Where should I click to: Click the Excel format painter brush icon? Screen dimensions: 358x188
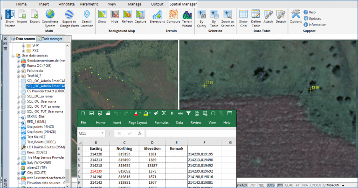coord(156,113)
